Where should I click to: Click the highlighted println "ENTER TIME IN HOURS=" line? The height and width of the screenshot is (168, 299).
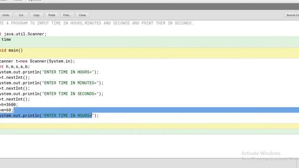[x=50, y=115]
